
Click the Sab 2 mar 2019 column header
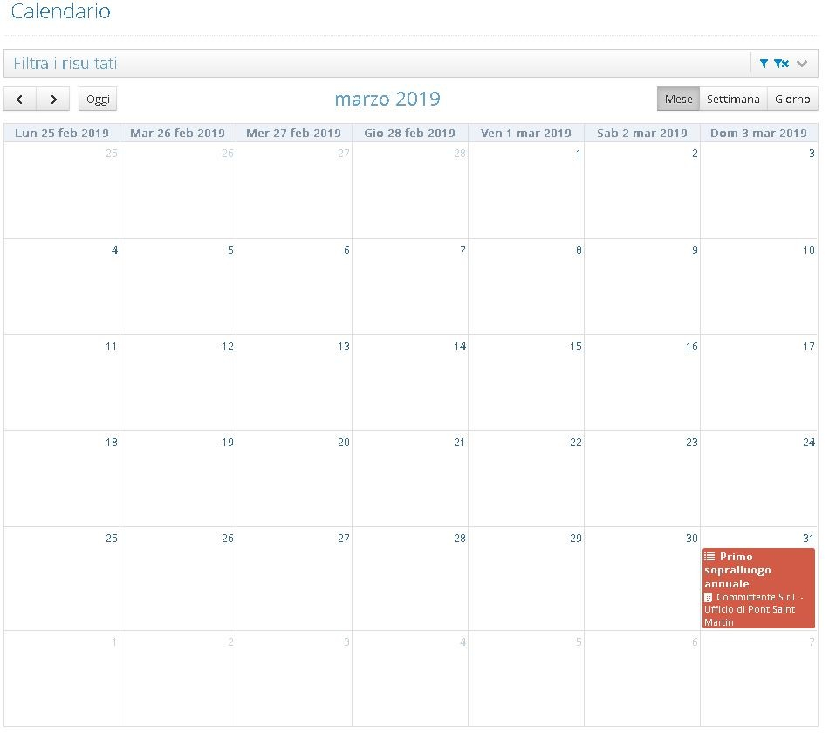point(642,134)
